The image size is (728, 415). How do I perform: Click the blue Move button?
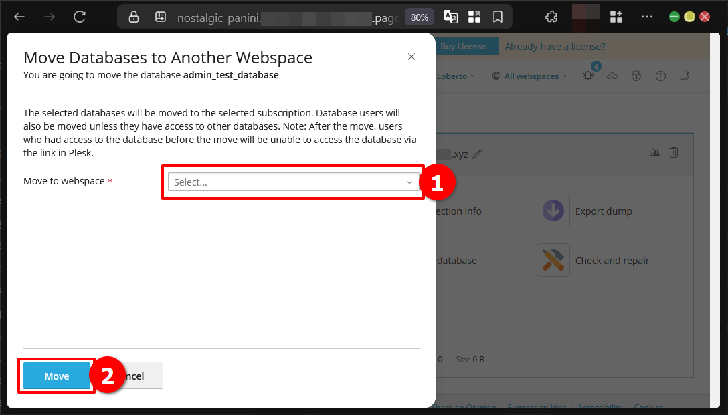pos(57,376)
